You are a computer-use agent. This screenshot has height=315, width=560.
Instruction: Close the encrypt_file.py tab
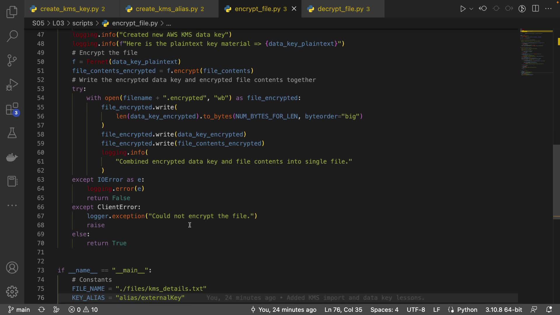pyautogui.click(x=294, y=9)
